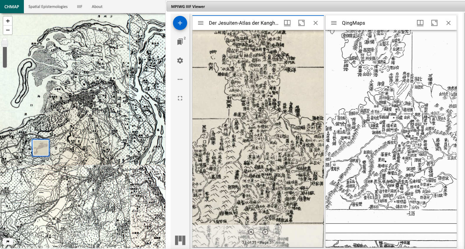Image resolution: width=465 pixels, height=249 pixels.
Task: Open the About page
Action: (97, 6)
